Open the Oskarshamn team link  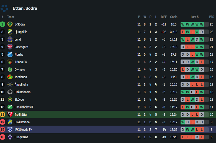(x=22, y=92)
